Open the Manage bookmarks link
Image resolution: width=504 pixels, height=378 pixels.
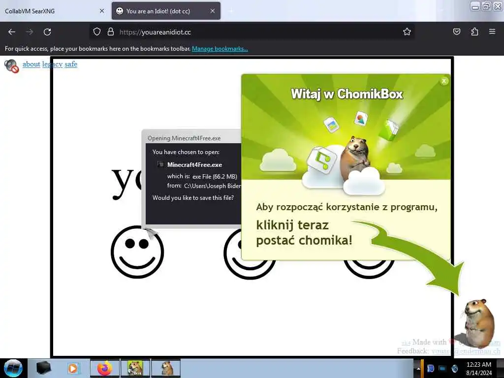[x=220, y=49]
